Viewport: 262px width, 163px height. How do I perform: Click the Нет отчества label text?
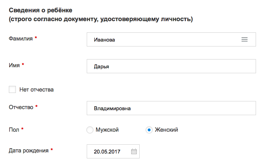37,89
